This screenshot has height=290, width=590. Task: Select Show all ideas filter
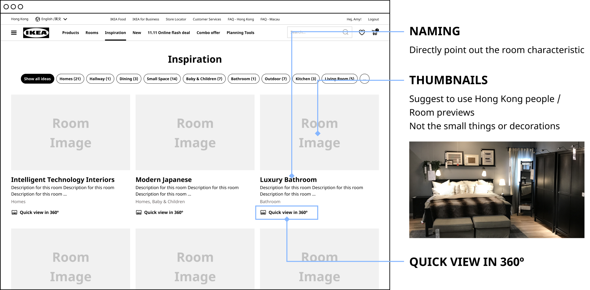coord(37,79)
